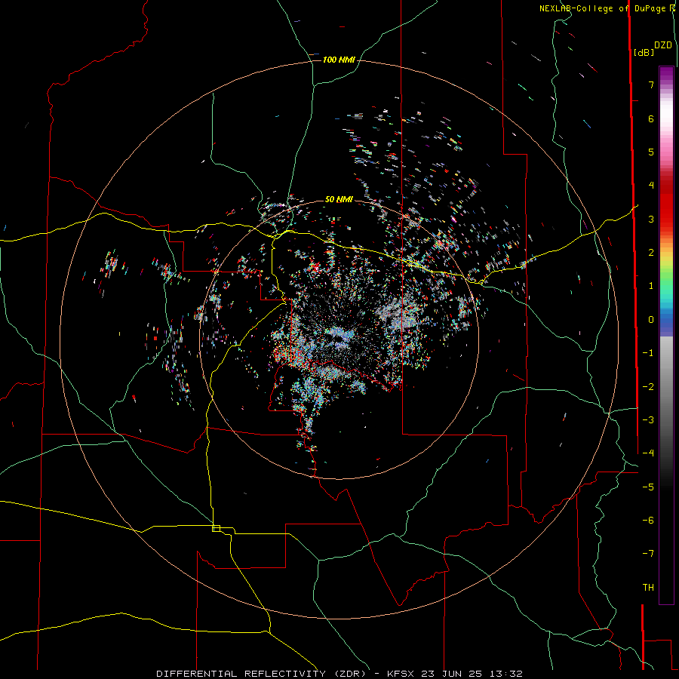Click the -7 value on the colour scale
Viewport: 679px width, 679px height.
[648, 554]
